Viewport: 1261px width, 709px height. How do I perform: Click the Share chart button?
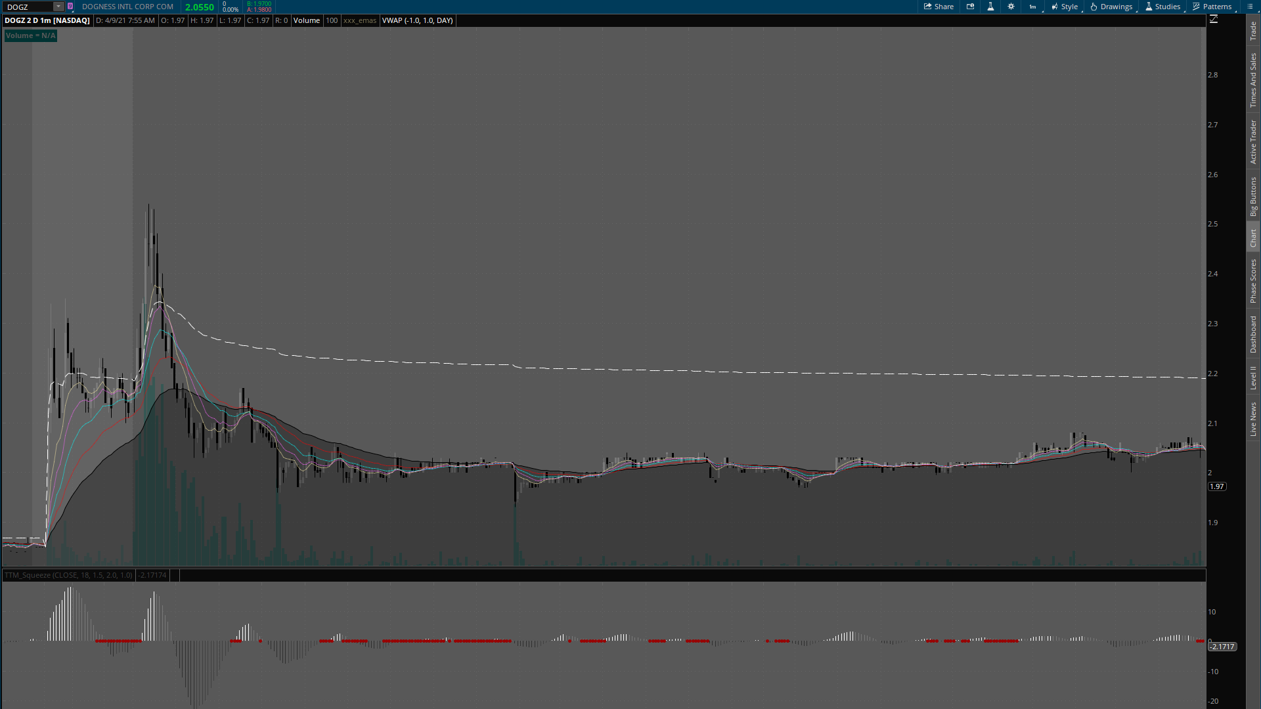(x=939, y=7)
